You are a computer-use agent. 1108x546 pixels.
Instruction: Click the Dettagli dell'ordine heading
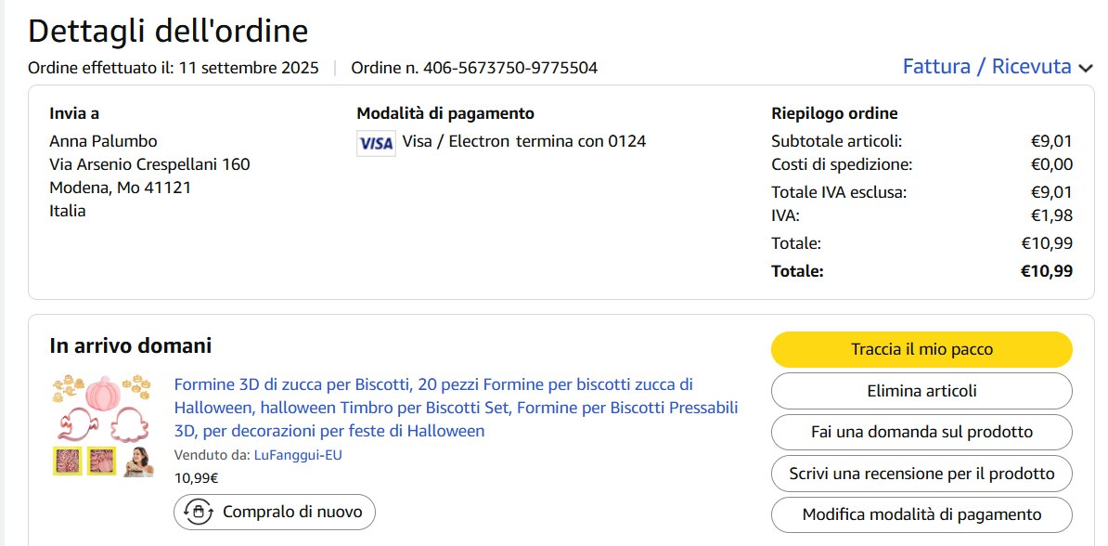point(168,31)
